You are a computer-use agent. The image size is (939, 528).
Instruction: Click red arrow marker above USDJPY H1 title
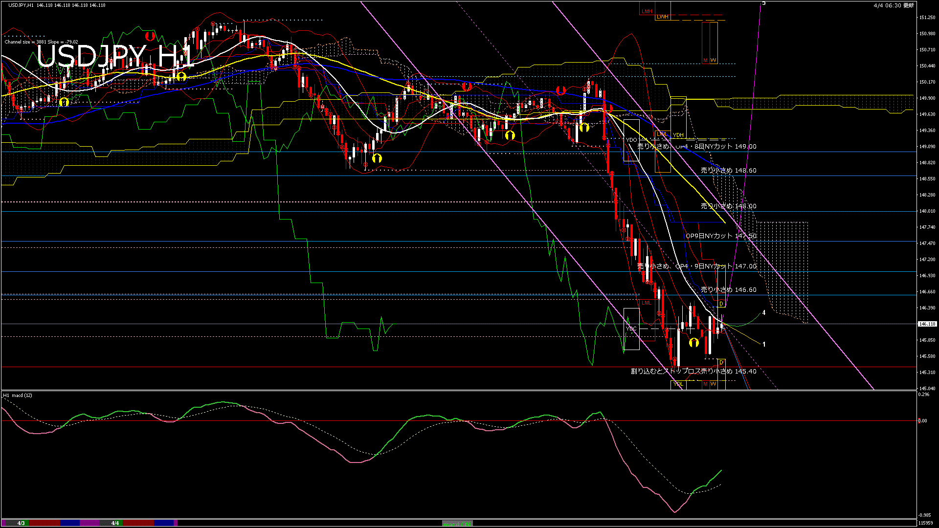click(150, 36)
